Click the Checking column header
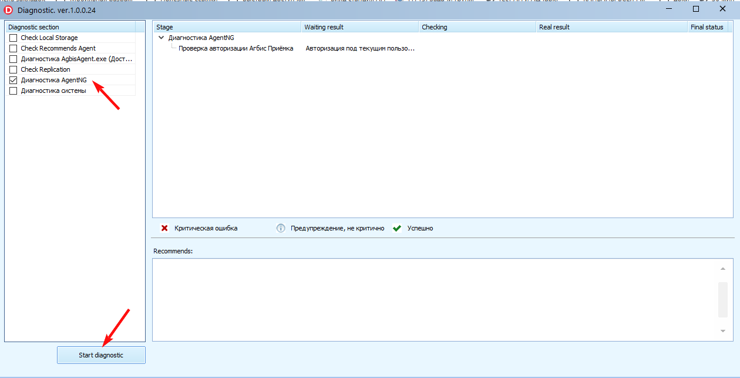The height and width of the screenshot is (378, 740). point(477,27)
